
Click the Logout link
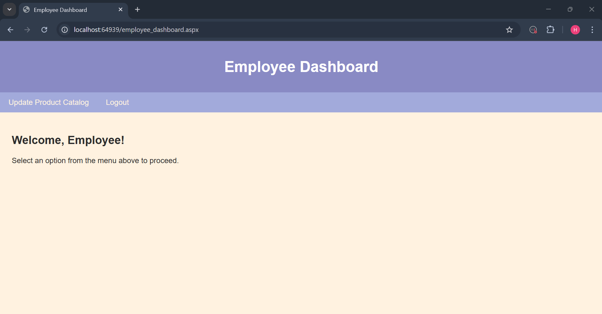117,102
